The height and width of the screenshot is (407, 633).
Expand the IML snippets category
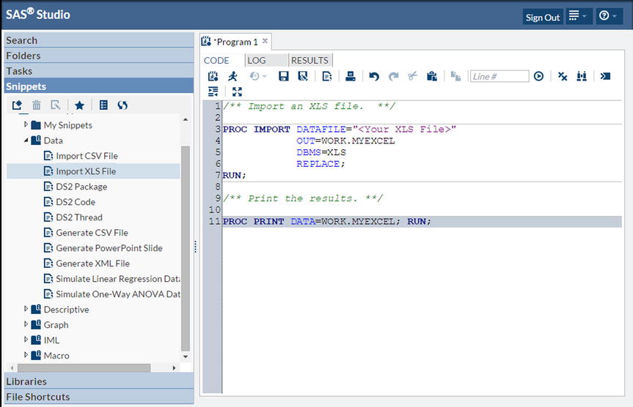[26, 340]
